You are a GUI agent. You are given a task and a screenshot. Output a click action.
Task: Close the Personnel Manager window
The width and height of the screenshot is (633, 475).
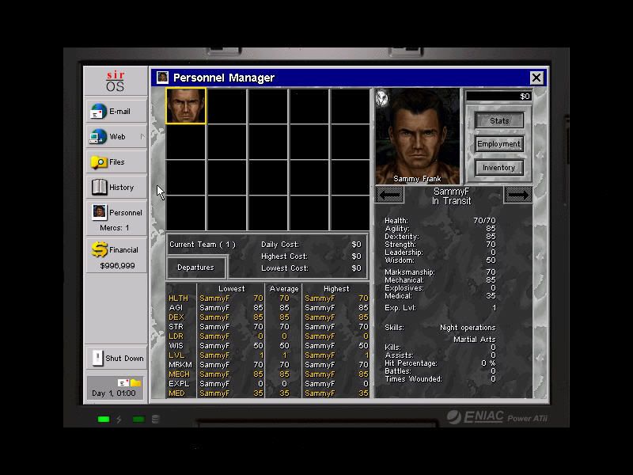pyautogui.click(x=536, y=78)
